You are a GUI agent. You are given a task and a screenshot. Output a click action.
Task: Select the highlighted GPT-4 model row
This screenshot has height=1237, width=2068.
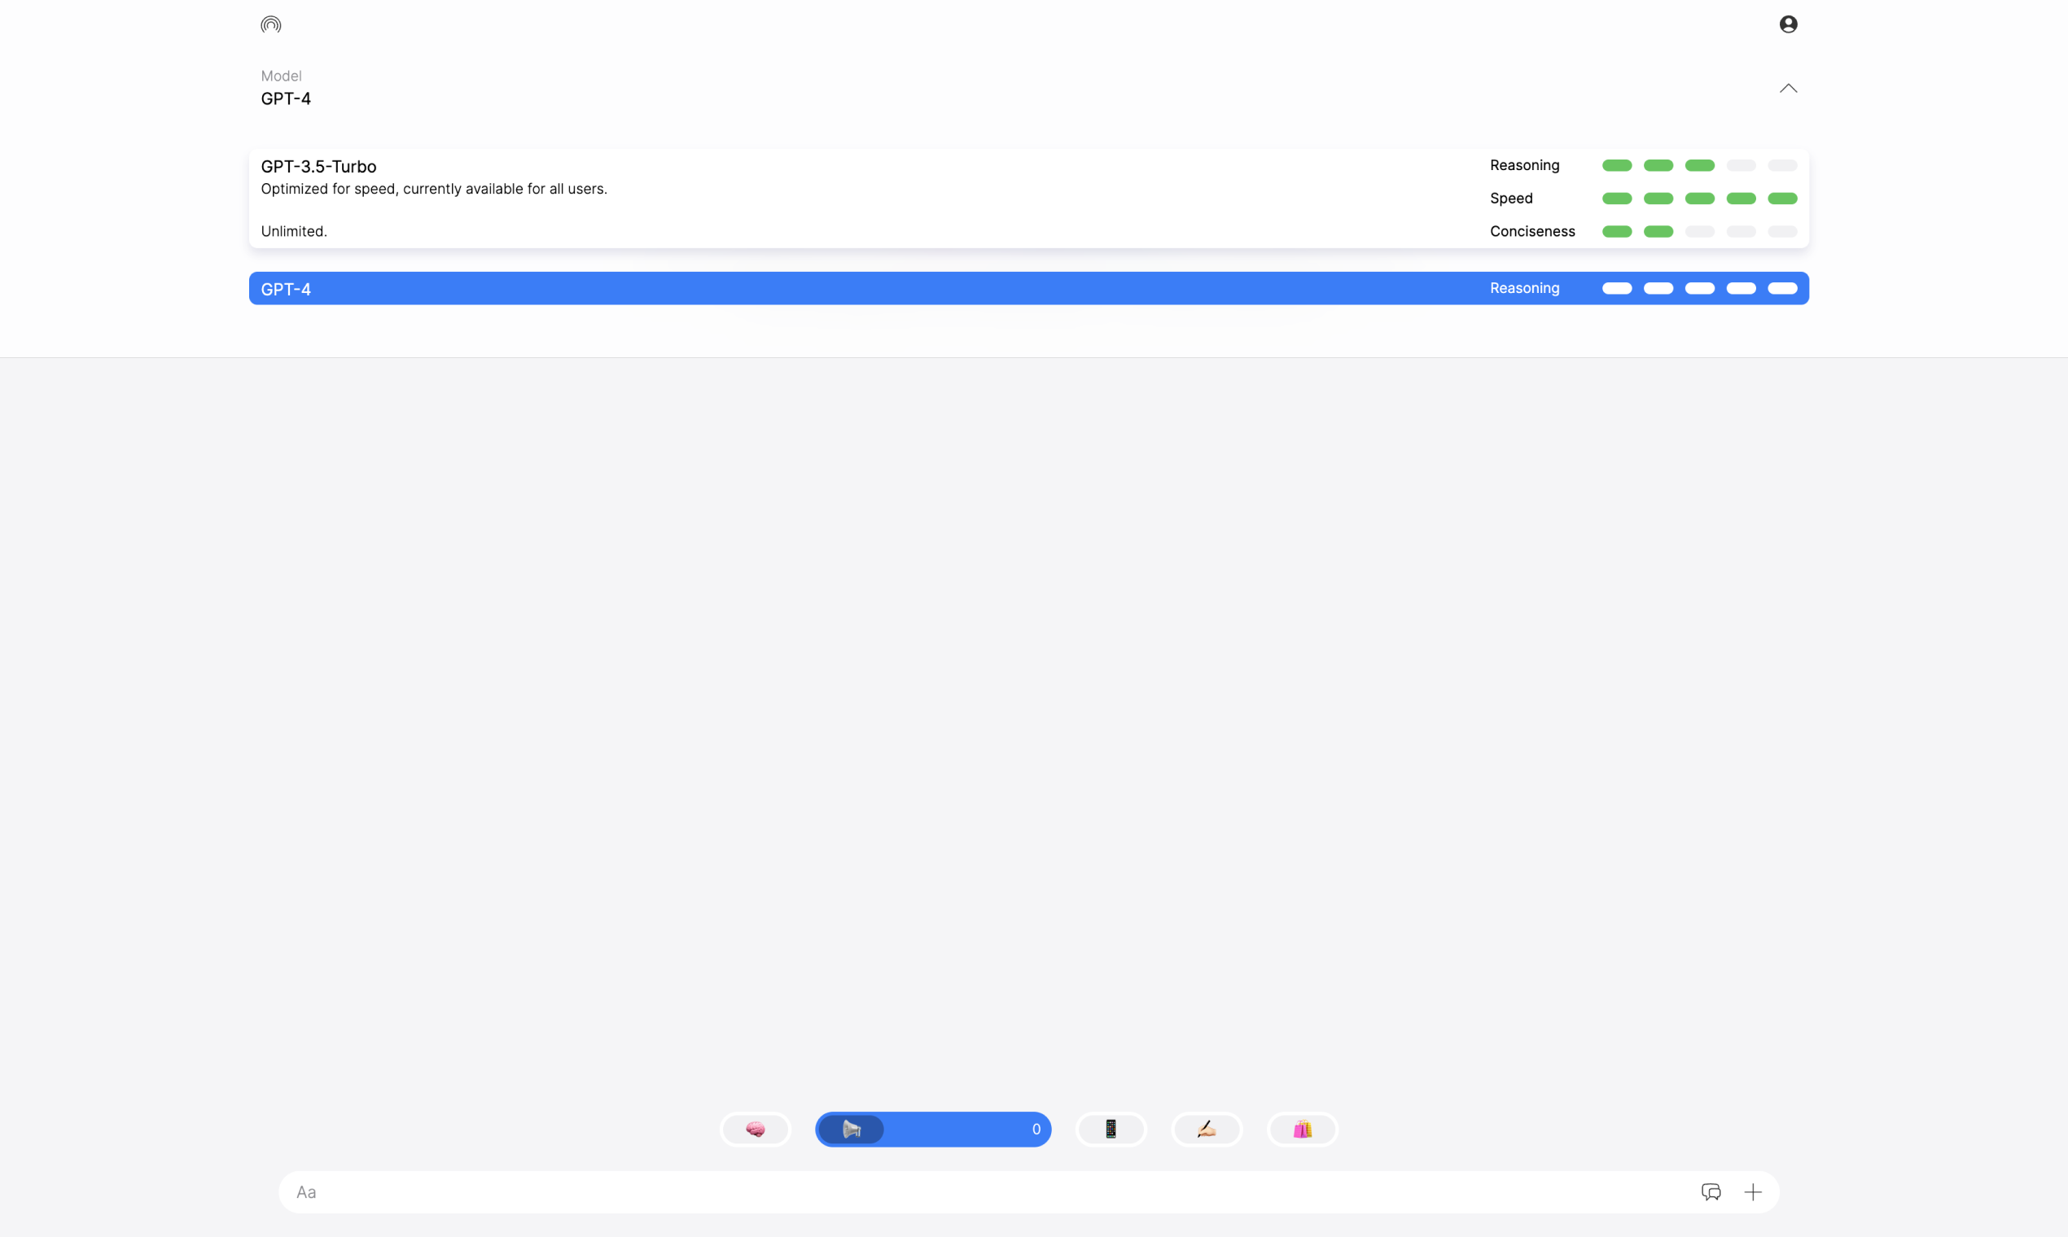tap(1029, 288)
